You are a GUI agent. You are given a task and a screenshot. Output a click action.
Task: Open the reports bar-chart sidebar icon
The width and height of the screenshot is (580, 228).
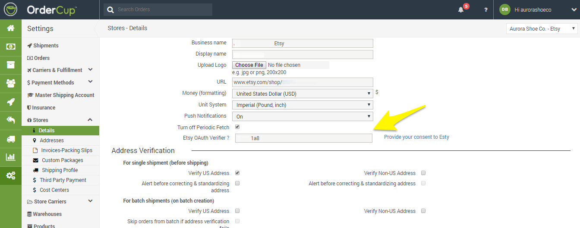pyautogui.click(x=11, y=157)
